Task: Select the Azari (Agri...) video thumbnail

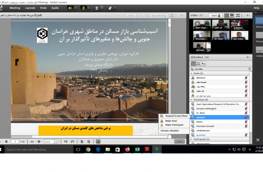Action: click(x=202, y=24)
